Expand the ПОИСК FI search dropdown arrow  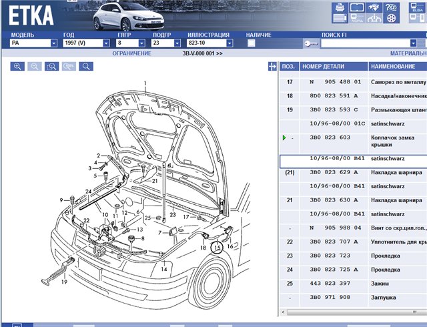[414, 43]
